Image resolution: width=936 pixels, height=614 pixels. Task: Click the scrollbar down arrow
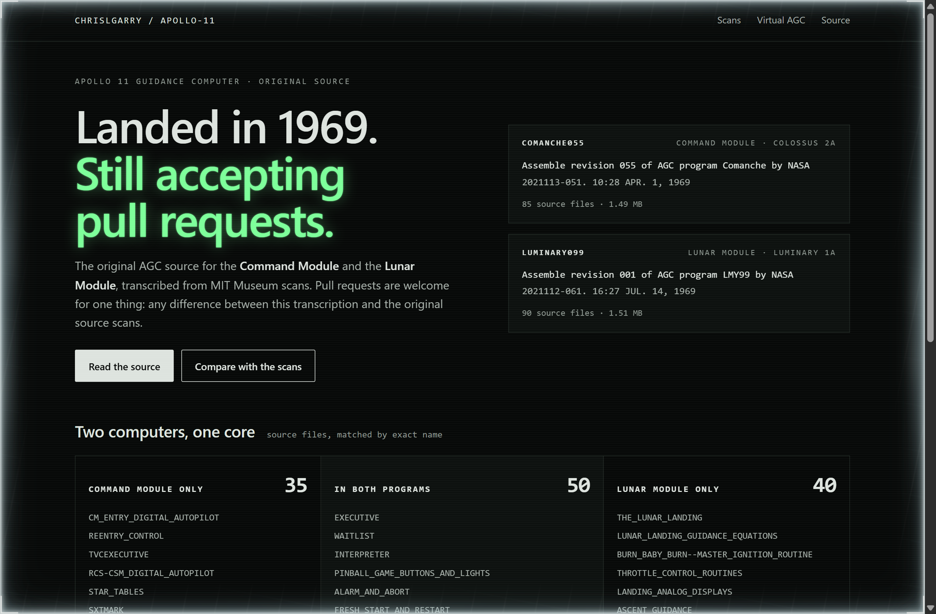(x=930, y=608)
